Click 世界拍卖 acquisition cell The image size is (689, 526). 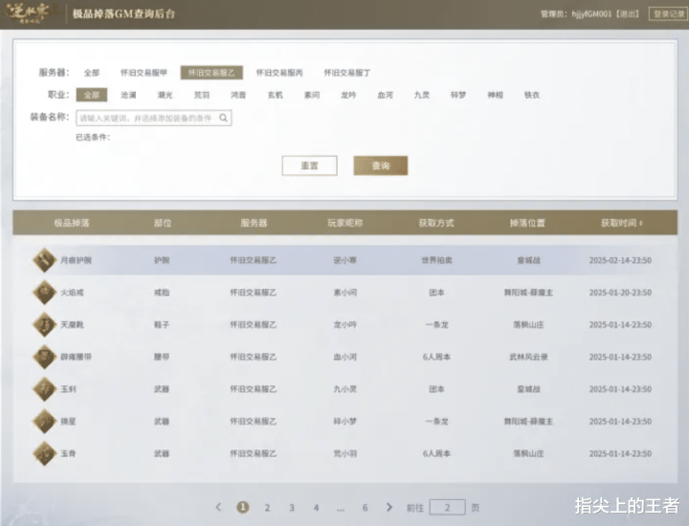(436, 260)
